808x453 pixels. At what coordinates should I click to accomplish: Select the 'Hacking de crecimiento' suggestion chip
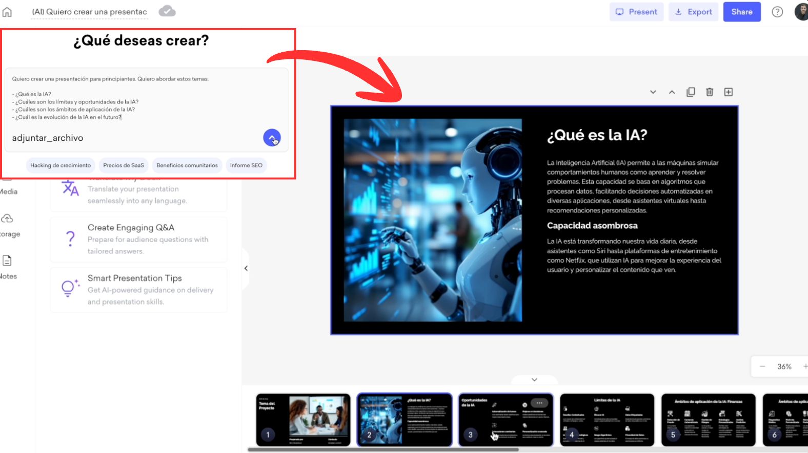[x=60, y=165]
